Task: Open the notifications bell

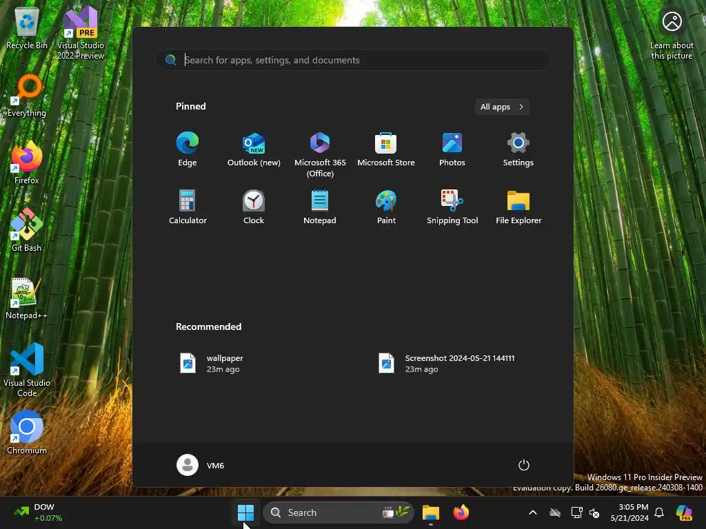Action: point(659,512)
